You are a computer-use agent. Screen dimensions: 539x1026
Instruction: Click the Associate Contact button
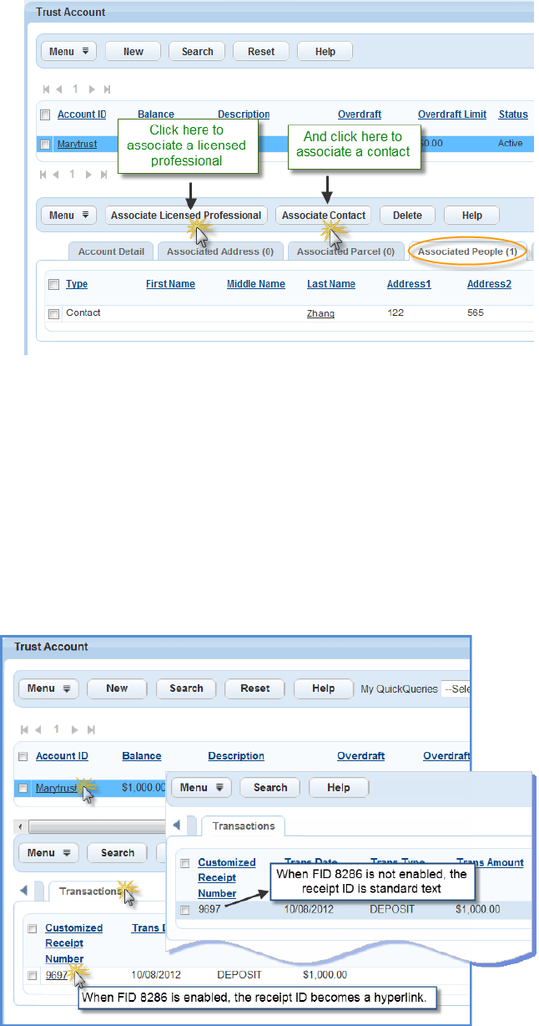pos(324,215)
